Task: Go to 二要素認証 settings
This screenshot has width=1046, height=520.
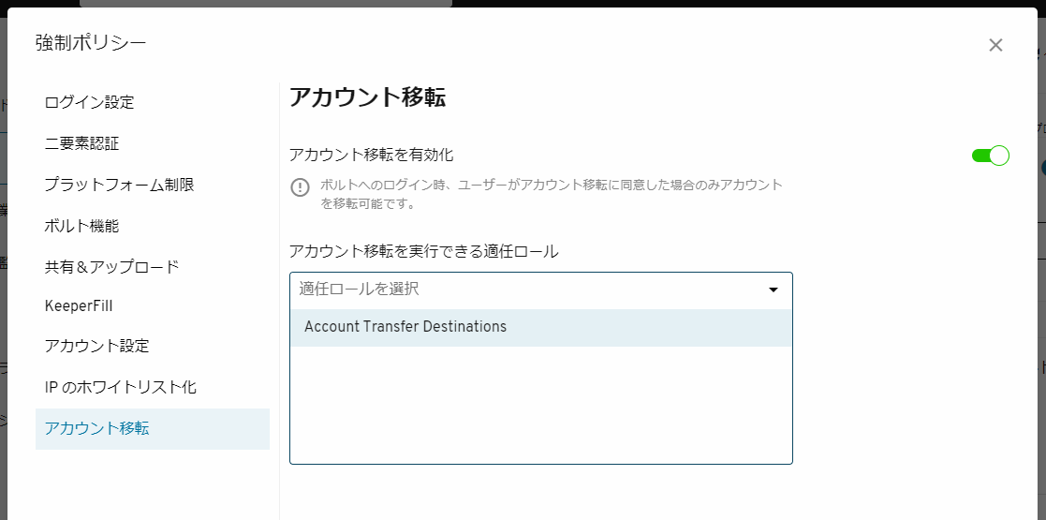Action: click(81, 143)
